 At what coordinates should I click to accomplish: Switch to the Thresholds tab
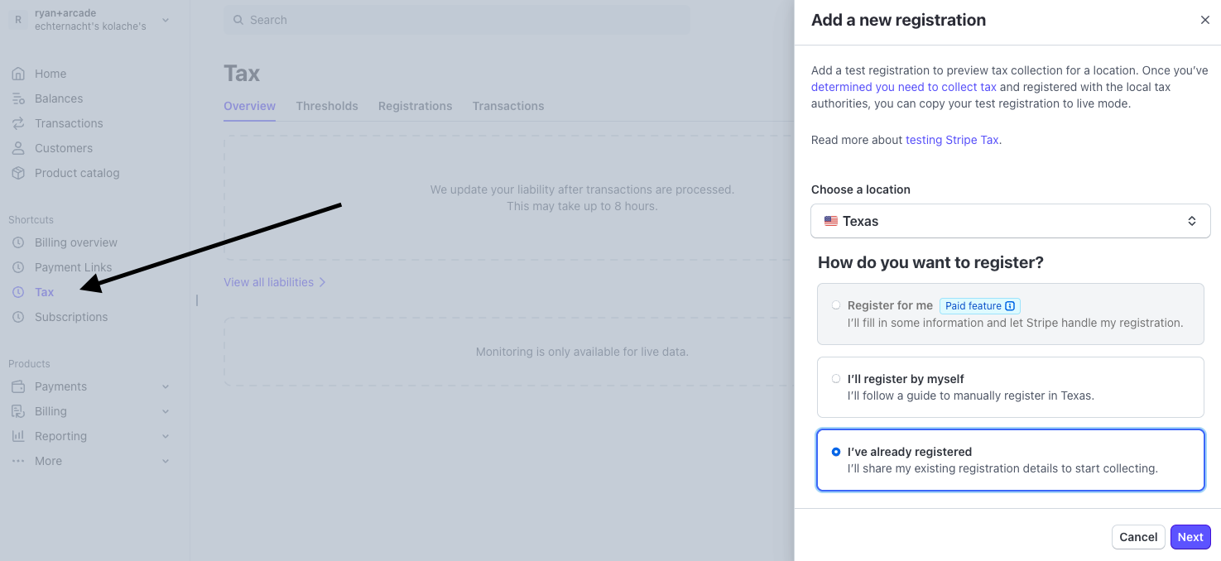(327, 106)
